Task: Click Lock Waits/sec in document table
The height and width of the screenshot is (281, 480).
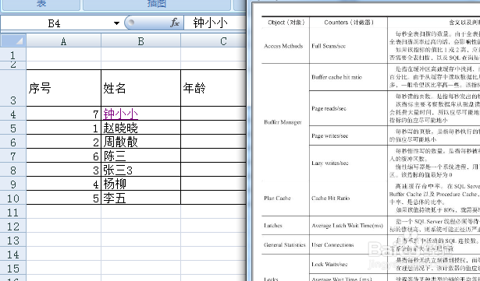Action: [329, 264]
